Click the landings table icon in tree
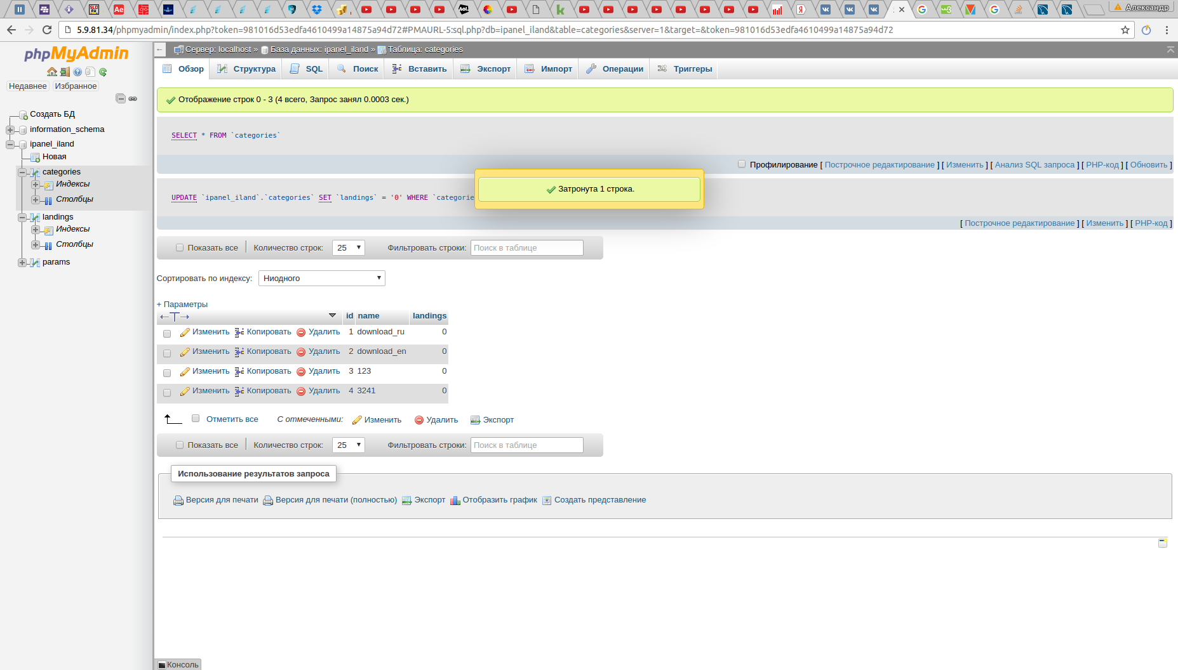1178x670 pixels. click(x=36, y=218)
